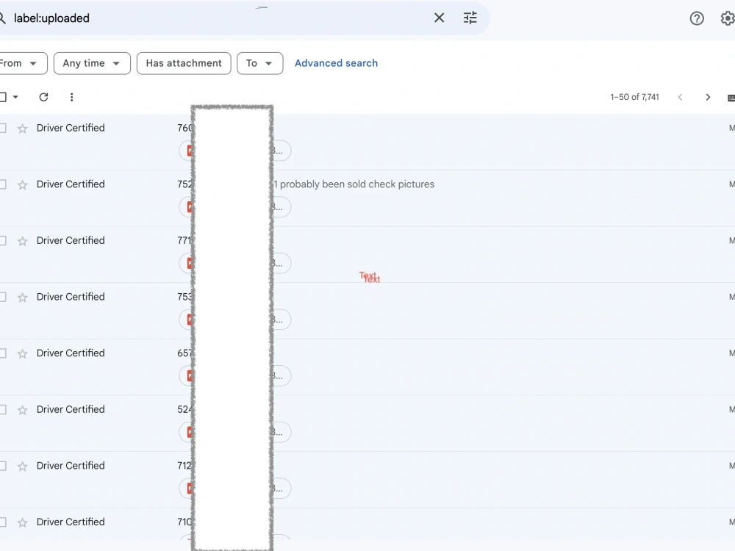Go to the next page of results
This screenshot has width=735, height=551.
click(x=708, y=97)
